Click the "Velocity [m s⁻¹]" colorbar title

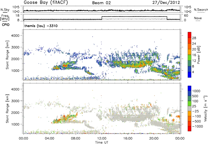tap(205, 108)
